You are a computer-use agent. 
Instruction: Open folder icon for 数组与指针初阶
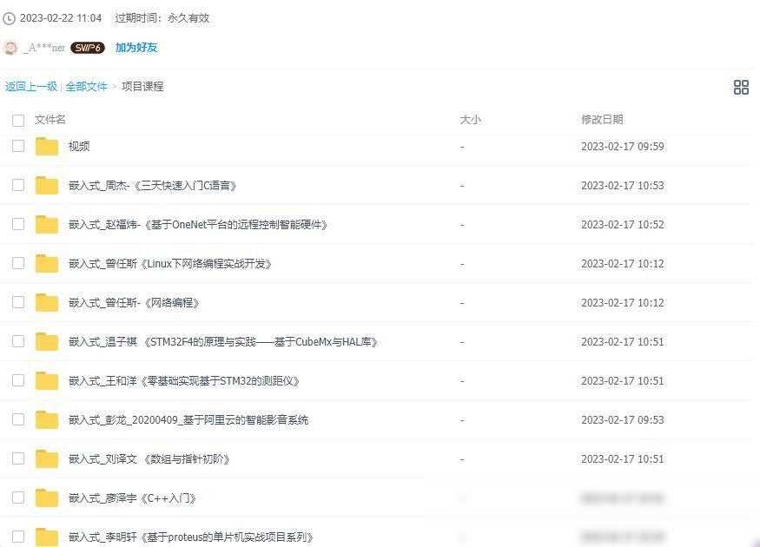pyautogui.click(x=47, y=458)
